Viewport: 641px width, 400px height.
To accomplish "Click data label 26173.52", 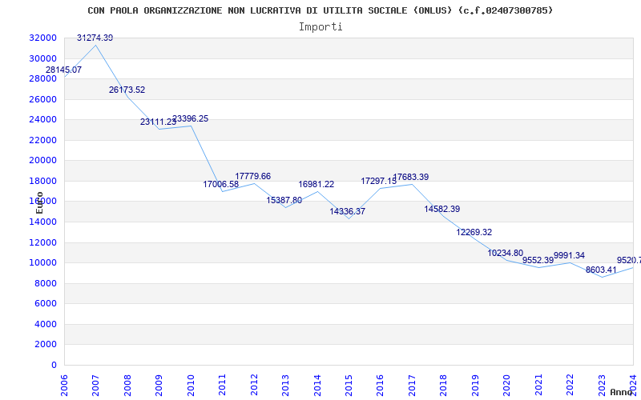I will [x=127, y=90].
